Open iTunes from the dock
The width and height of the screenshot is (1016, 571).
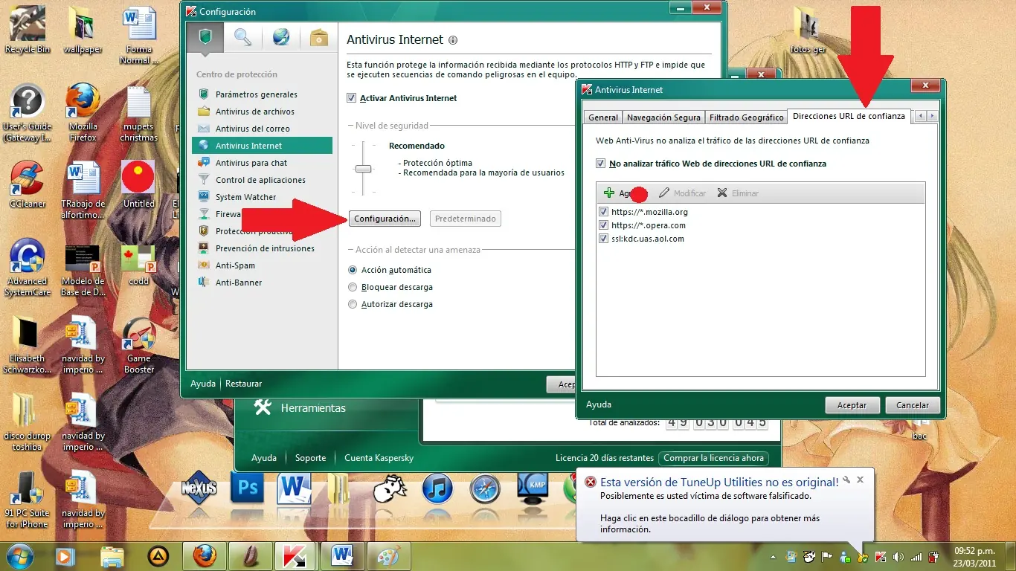tap(437, 488)
